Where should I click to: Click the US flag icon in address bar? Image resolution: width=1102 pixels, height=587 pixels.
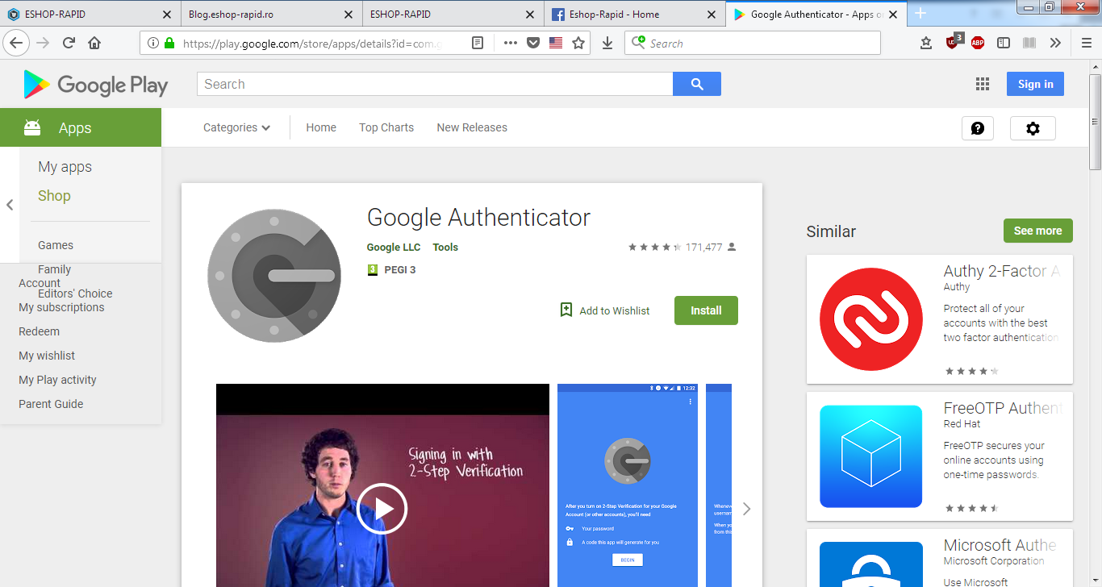pyautogui.click(x=556, y=44)
